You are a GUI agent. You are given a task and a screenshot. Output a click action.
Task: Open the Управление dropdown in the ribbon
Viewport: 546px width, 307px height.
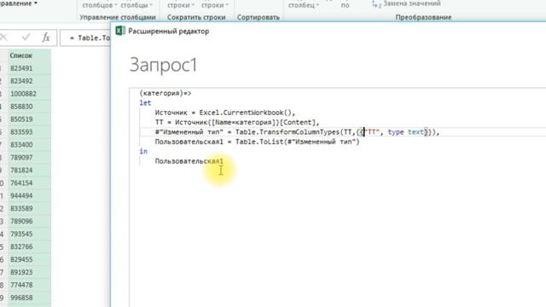click(x=19, y=3)
